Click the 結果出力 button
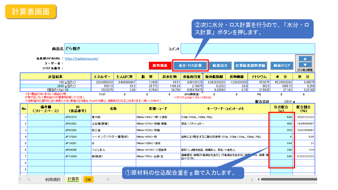This screenshot has width=338, height=190. coord(220,66)
